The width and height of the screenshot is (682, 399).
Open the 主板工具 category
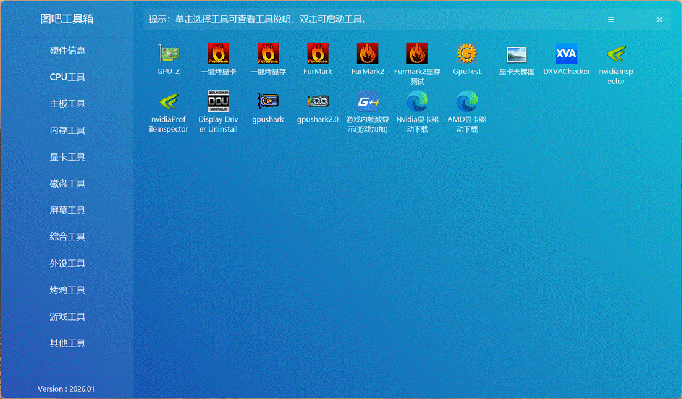click(x=67, y=103)
